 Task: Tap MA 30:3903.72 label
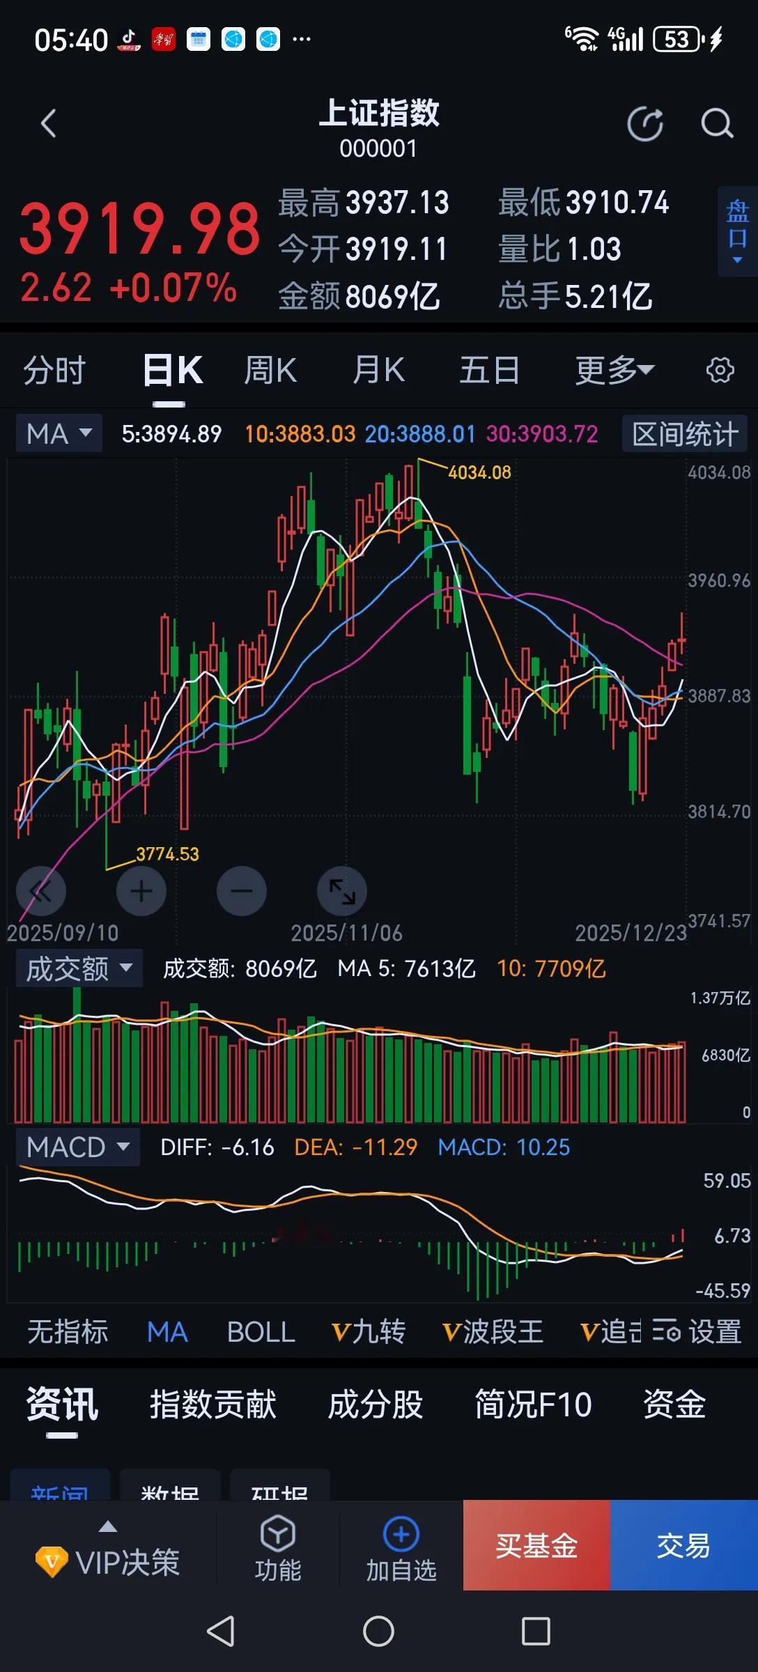[x=542, y=434]
